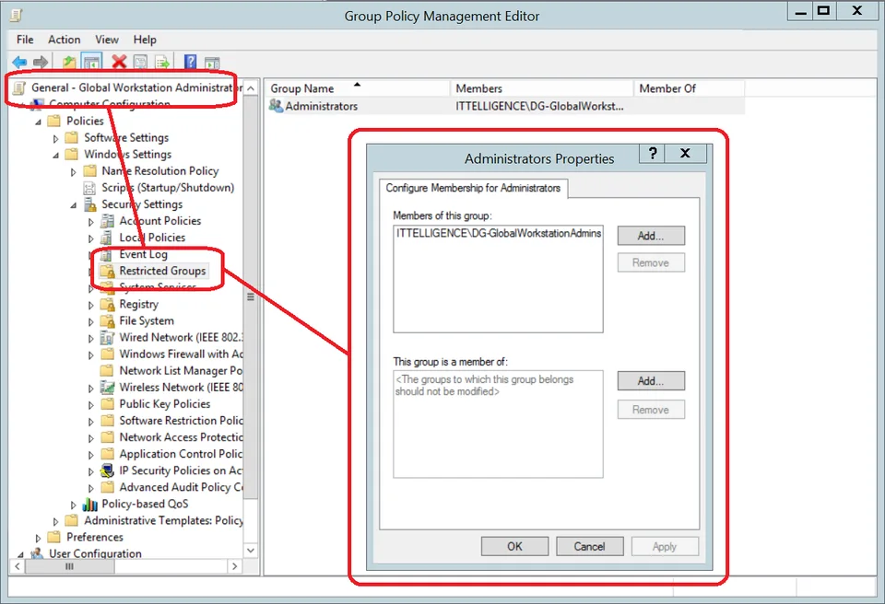885x604 pixels.
Task: Expand the Public Key Policies node
Action: click(91, 405)
